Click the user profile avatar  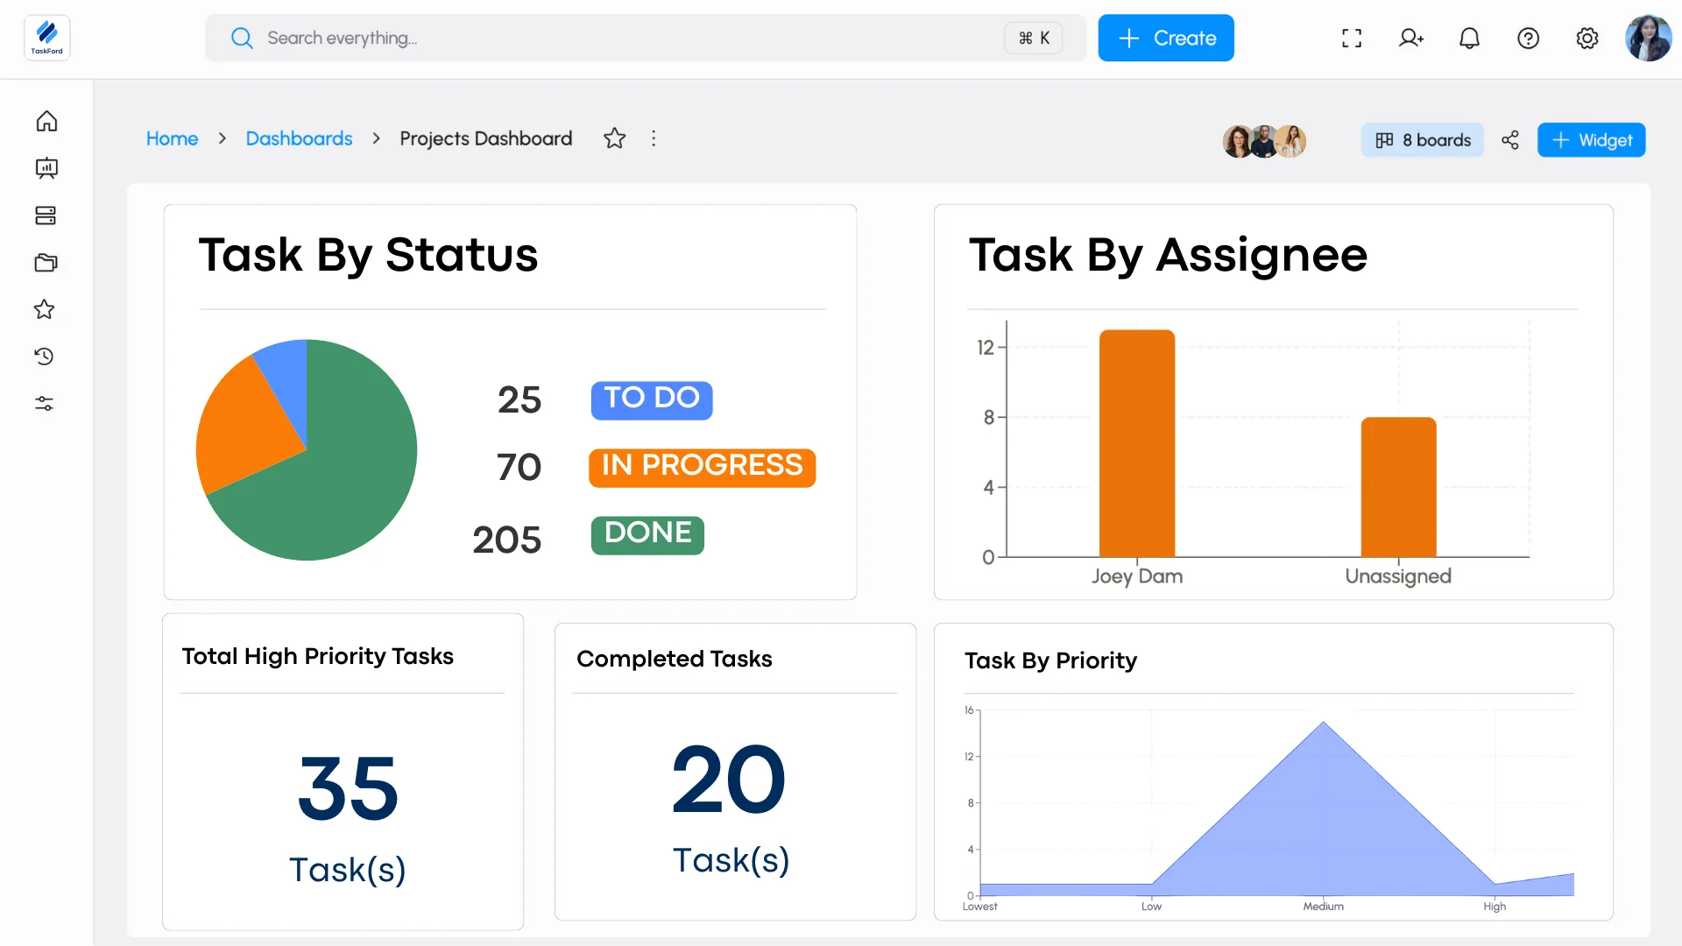coord(1648,39)
